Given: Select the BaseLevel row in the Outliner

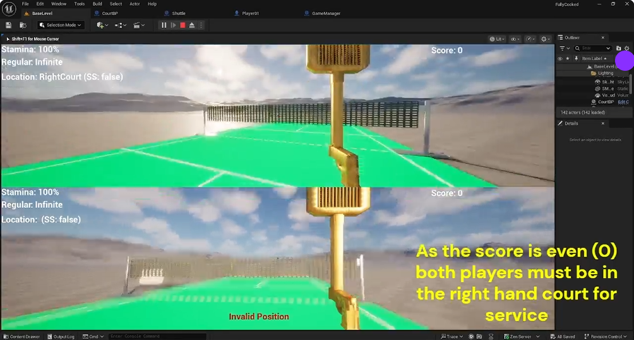Looking at the screenshot, I should coord(593,66).
